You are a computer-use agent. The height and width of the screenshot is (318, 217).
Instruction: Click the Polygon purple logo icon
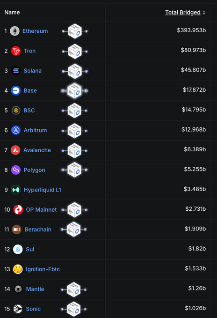[x=16, y=170]
